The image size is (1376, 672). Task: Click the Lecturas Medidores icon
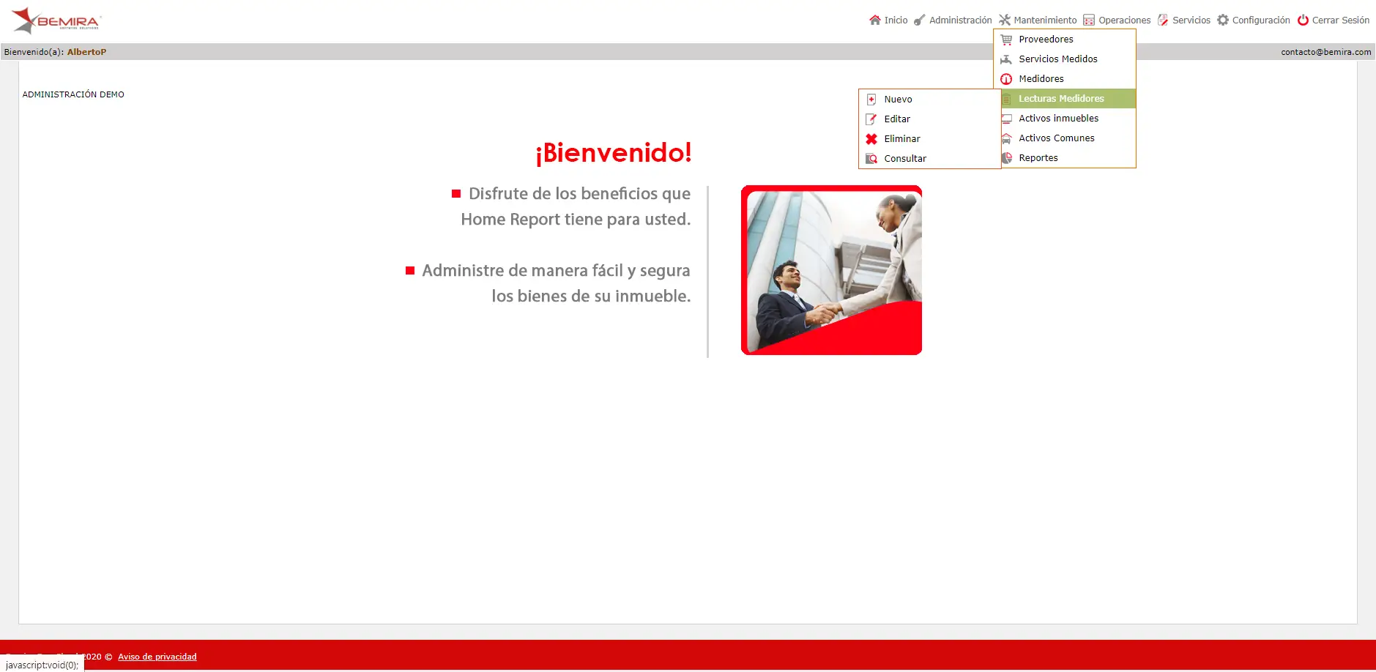tap(1006, 99)
